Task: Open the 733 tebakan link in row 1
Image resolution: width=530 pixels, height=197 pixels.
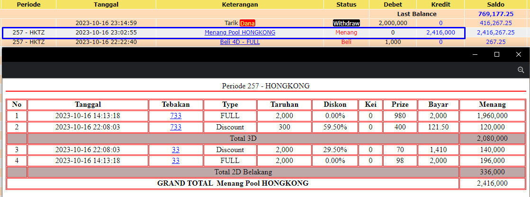Action: coord(176,116)
